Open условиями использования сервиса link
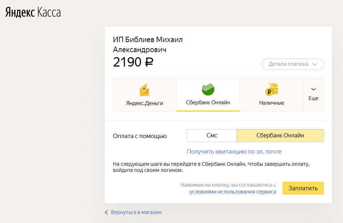Viewport: 343px width, 223px height. [233, 192]
